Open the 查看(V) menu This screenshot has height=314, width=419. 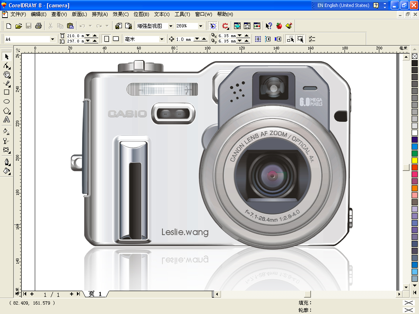59,14
